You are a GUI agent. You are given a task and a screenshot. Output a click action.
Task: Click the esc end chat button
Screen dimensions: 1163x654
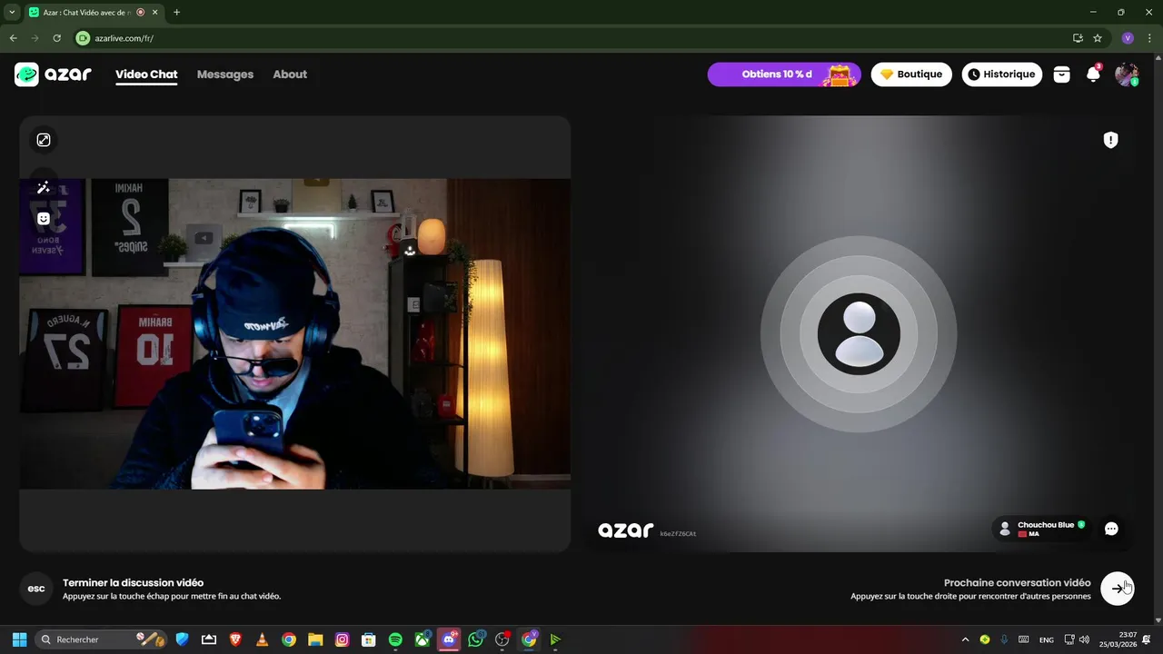36,589
